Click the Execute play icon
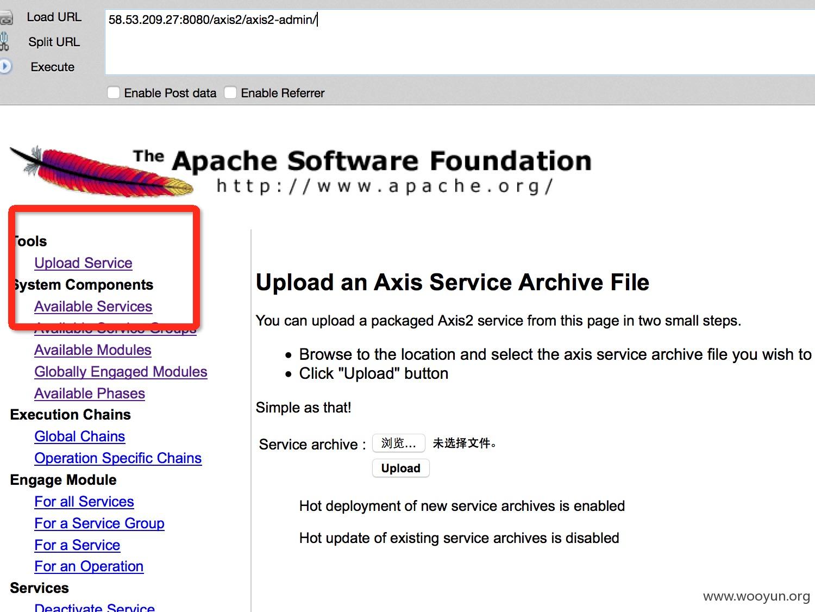This screenshot has height=612, width=815. coord(5,67)
